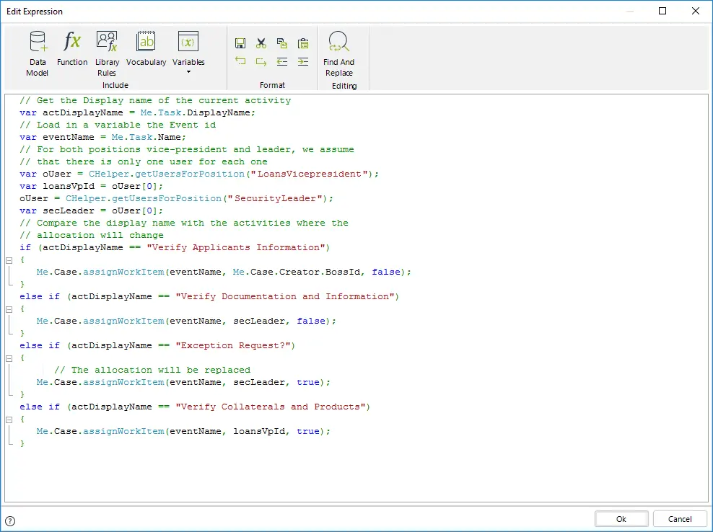Click the comment "// The allocation will be replaced"
The image size is (713, 532).
coord(152,371)
